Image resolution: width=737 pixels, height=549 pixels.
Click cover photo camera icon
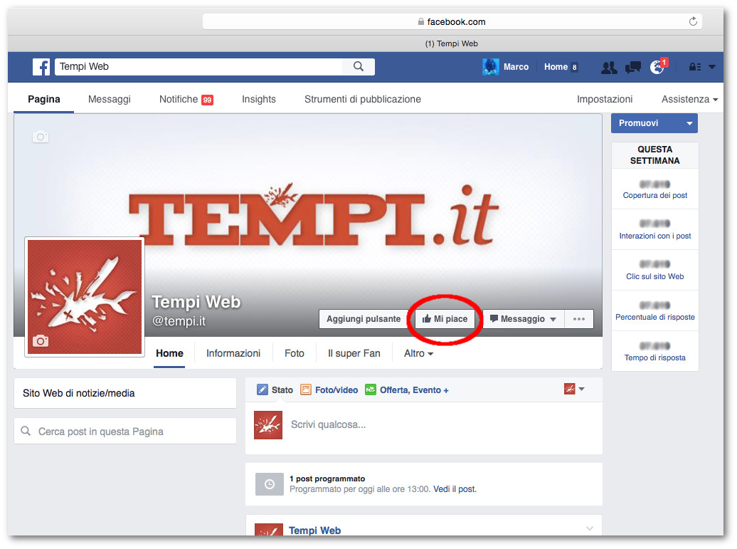[x=41, y=137]
